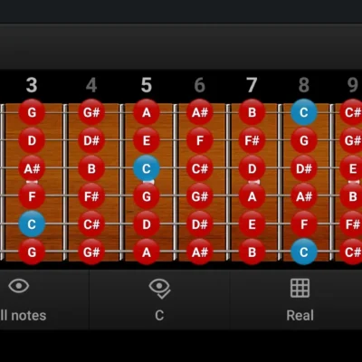Tap the B note on top string fret 7
The width and height of the screenshot is (362, 362).
[252, 112]
